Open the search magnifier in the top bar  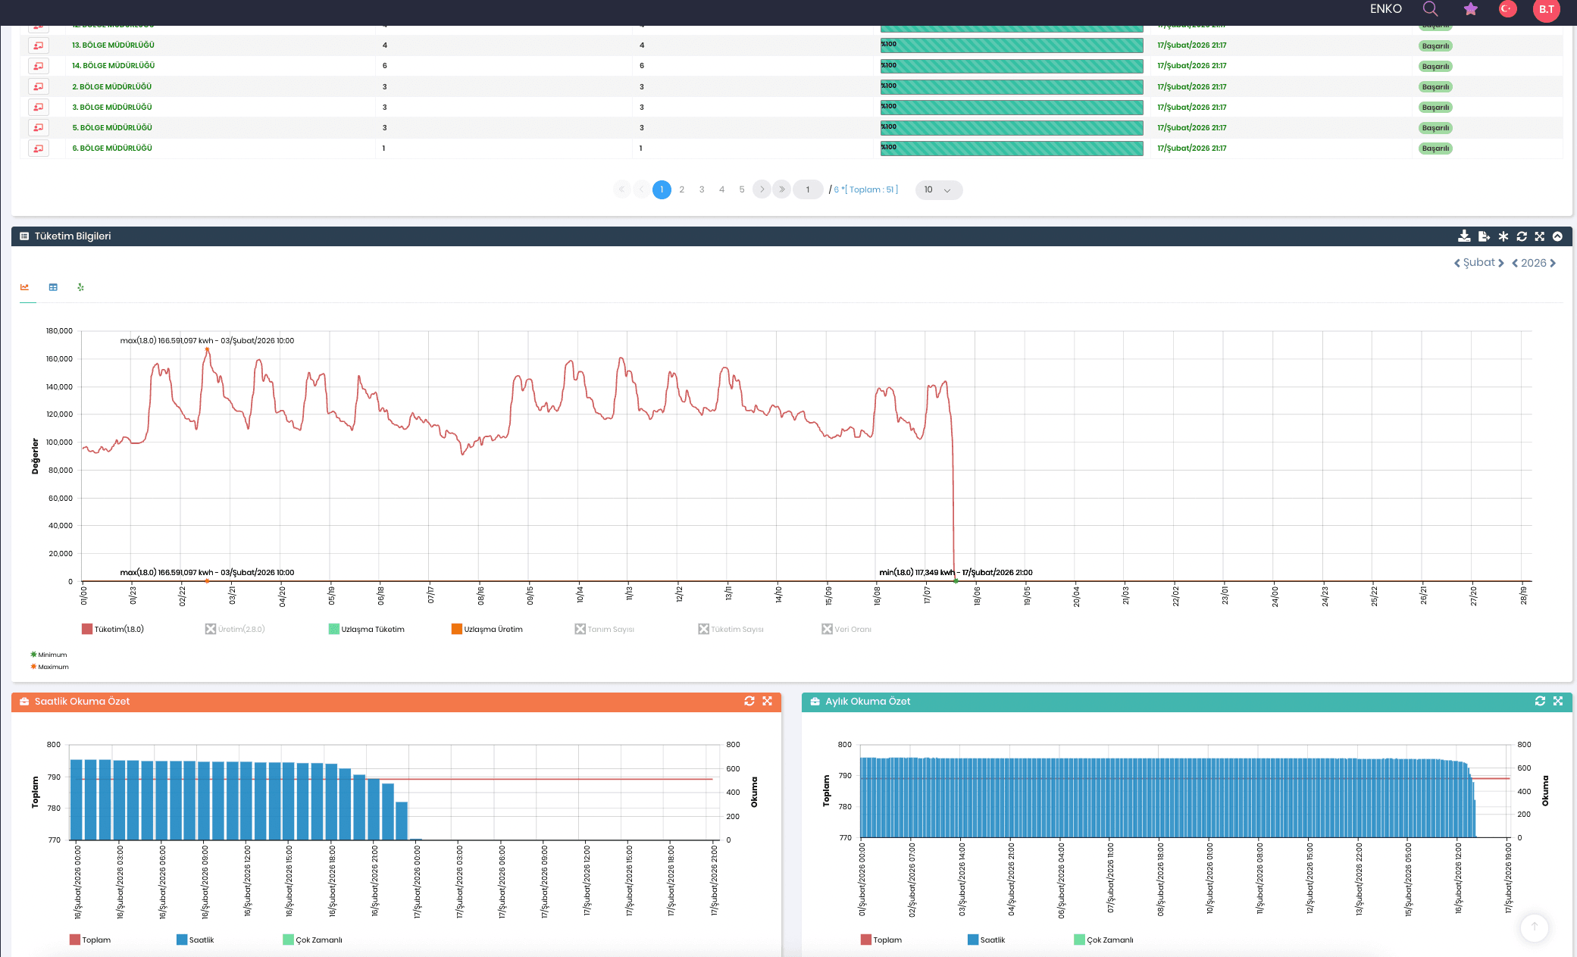1431,9
